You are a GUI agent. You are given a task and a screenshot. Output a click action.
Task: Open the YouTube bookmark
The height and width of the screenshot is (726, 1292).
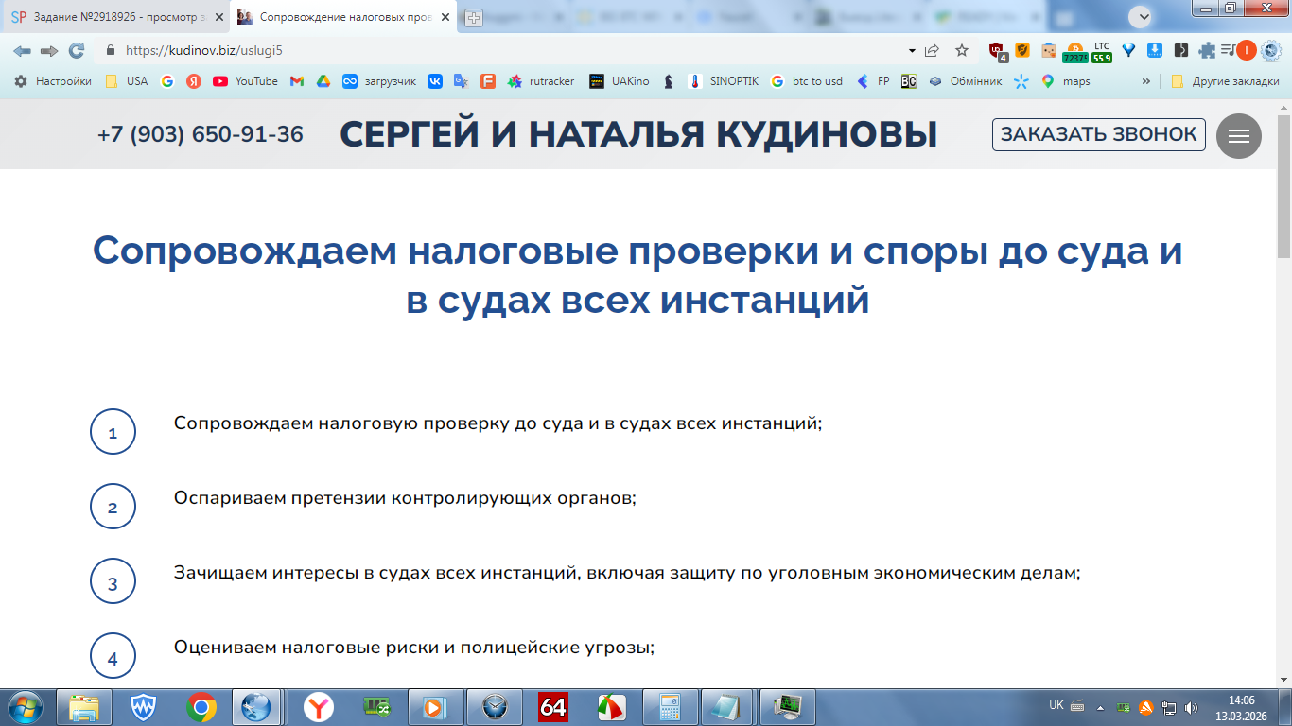pyautogui.click(x=245, y=81)
